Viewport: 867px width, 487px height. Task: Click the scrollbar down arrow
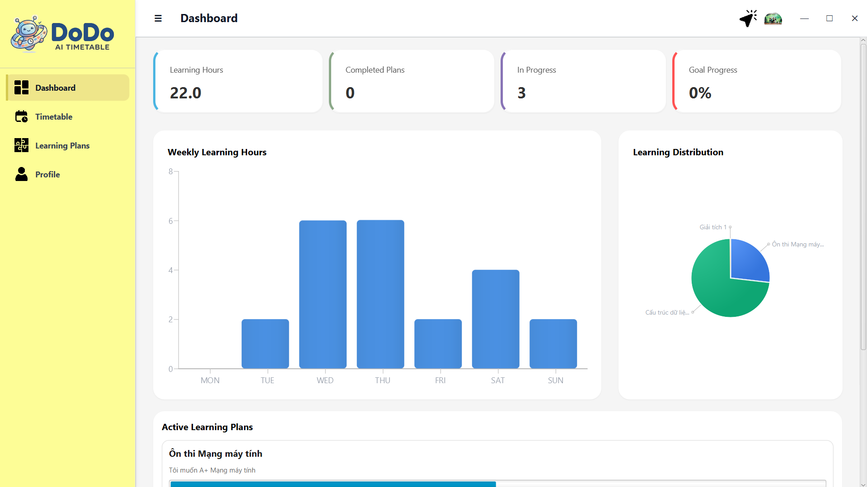(863, 484)
